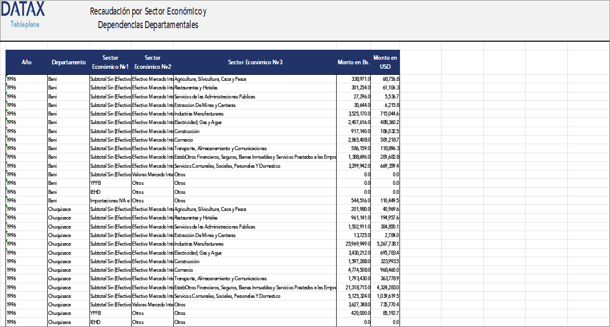
Task: Click the Sector Económico Nv1 header
Action: point(110,61)
